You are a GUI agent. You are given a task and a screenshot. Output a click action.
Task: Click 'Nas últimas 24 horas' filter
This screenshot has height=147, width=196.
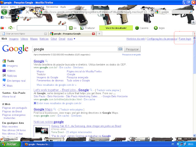[14, 130]
